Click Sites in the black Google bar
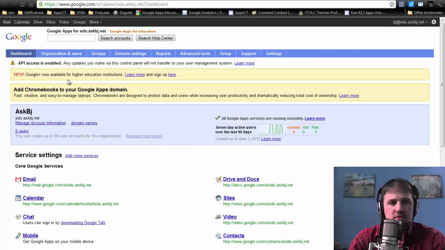Image resolution: width=445 pixels, height=250 pixels. [50, 22]
